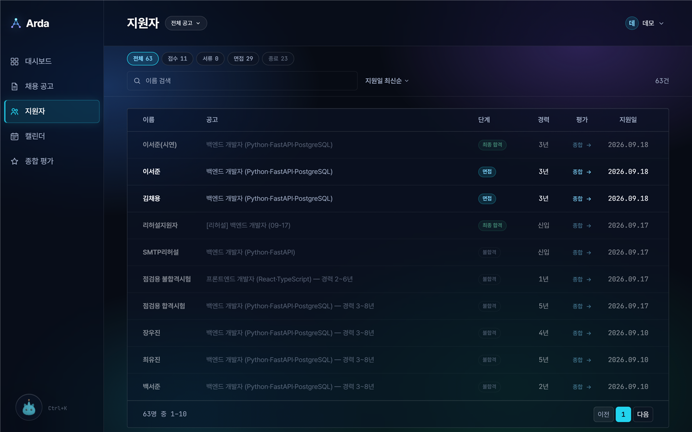This screenshot has width=692, height=432.
Task: Open 종합 evaluation link for SMTP리허설
Action: pos(582,252)
